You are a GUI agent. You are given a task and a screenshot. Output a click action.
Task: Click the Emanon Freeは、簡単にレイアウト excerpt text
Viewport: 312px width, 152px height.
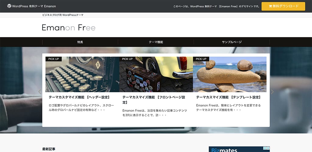click(229, 108)
